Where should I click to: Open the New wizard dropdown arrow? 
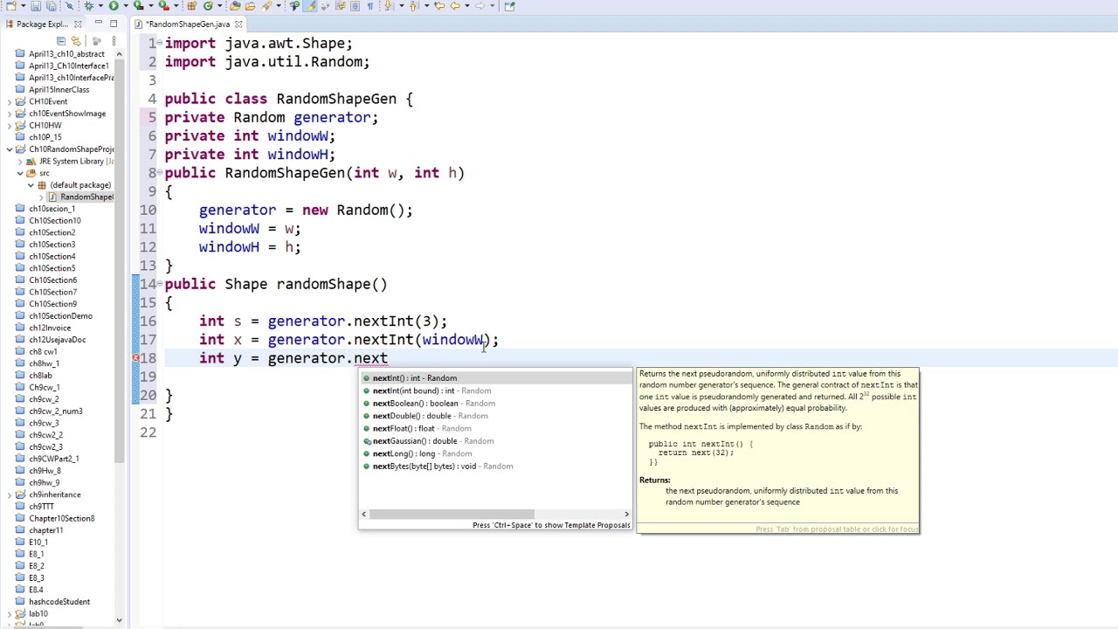coord(23,6)
